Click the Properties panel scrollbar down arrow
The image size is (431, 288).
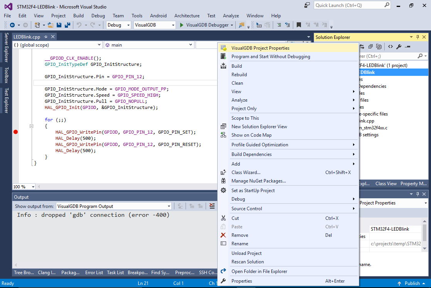(x=424, y=248)
